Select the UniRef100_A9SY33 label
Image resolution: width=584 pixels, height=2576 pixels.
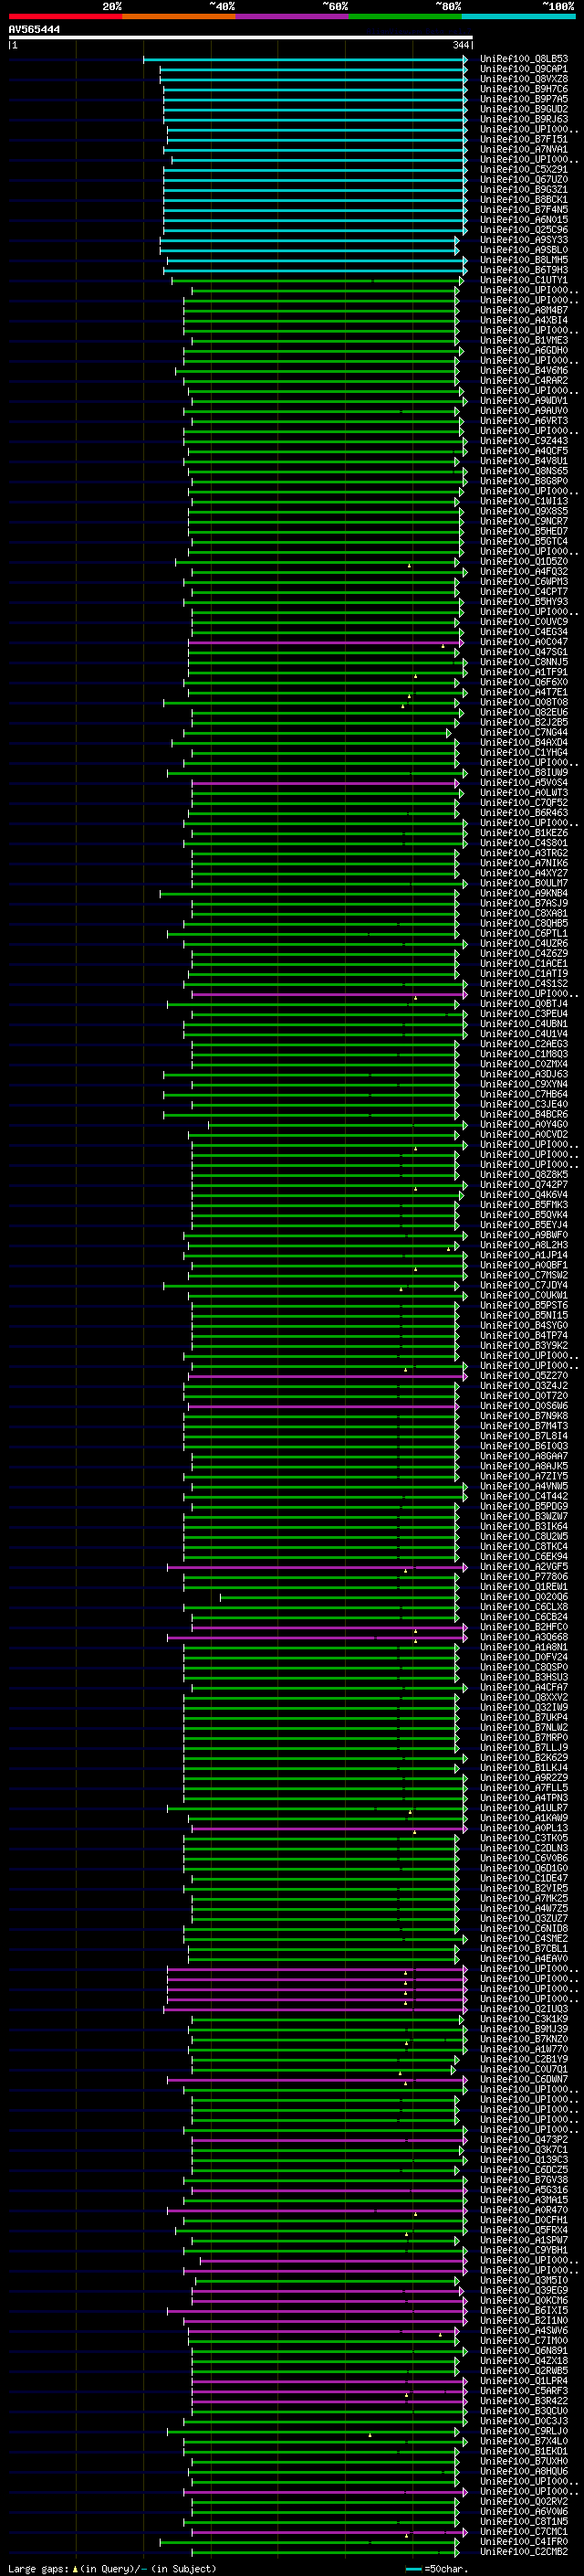[524, 239]
